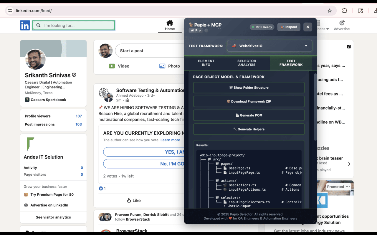
Task: Click the 2 votes poll count
Action: 110,176
